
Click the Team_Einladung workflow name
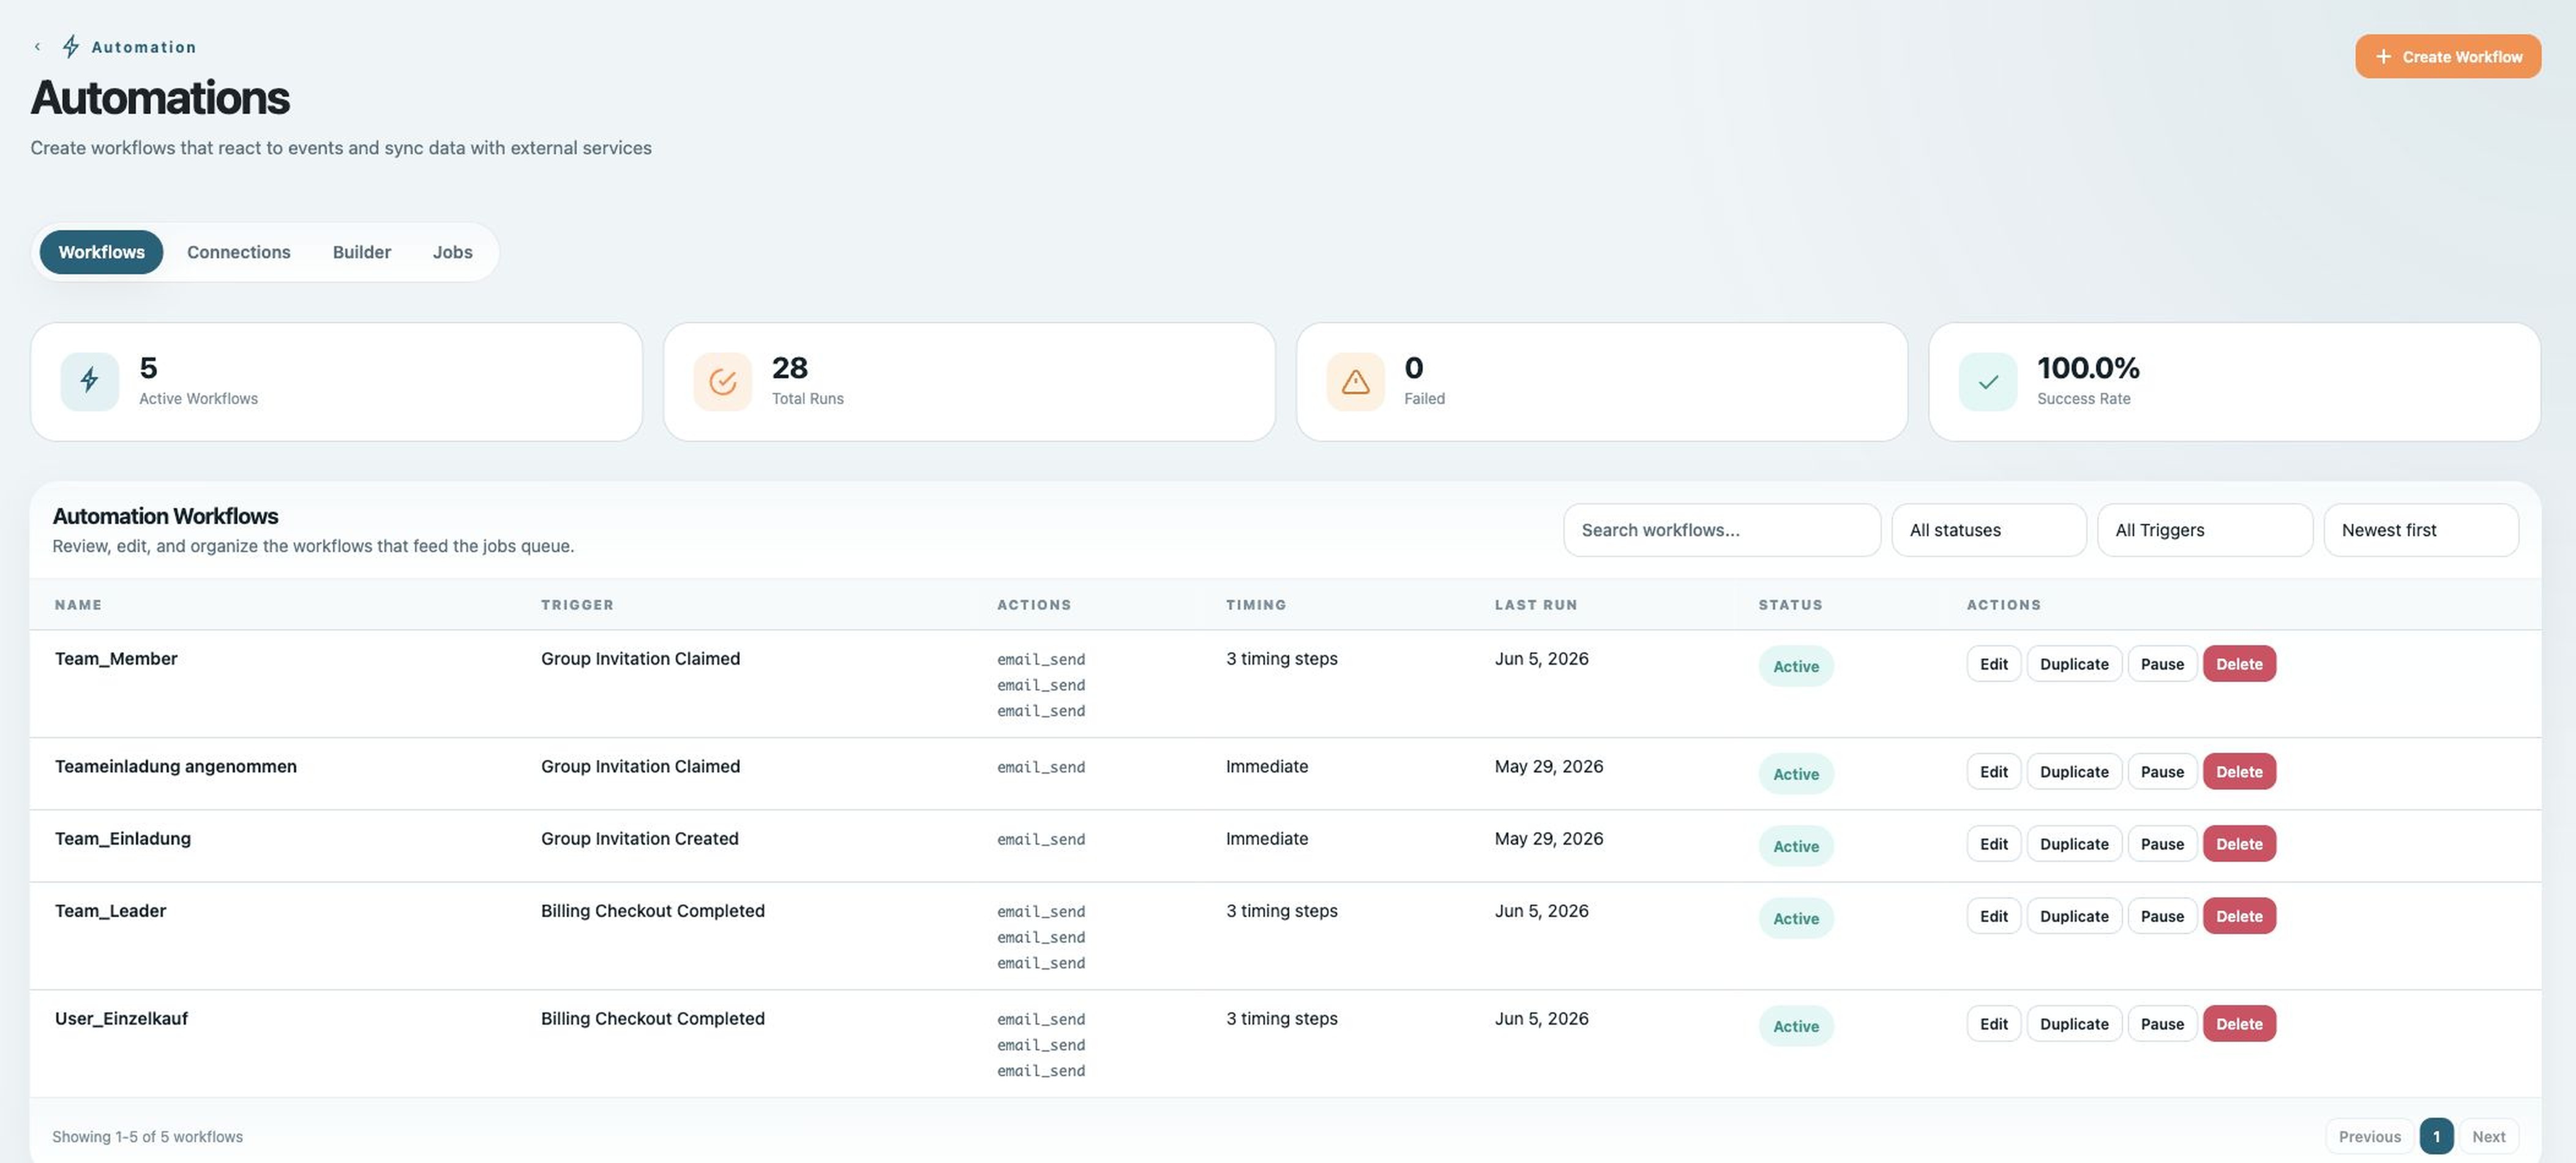(123, 839)
